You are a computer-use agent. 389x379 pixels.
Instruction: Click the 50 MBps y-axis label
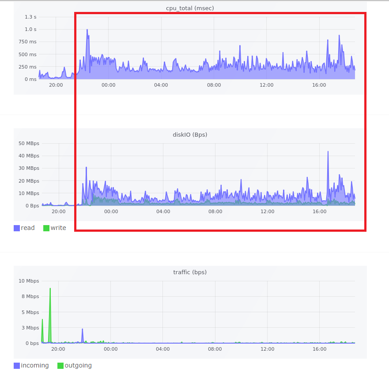(x=29, y=143)
